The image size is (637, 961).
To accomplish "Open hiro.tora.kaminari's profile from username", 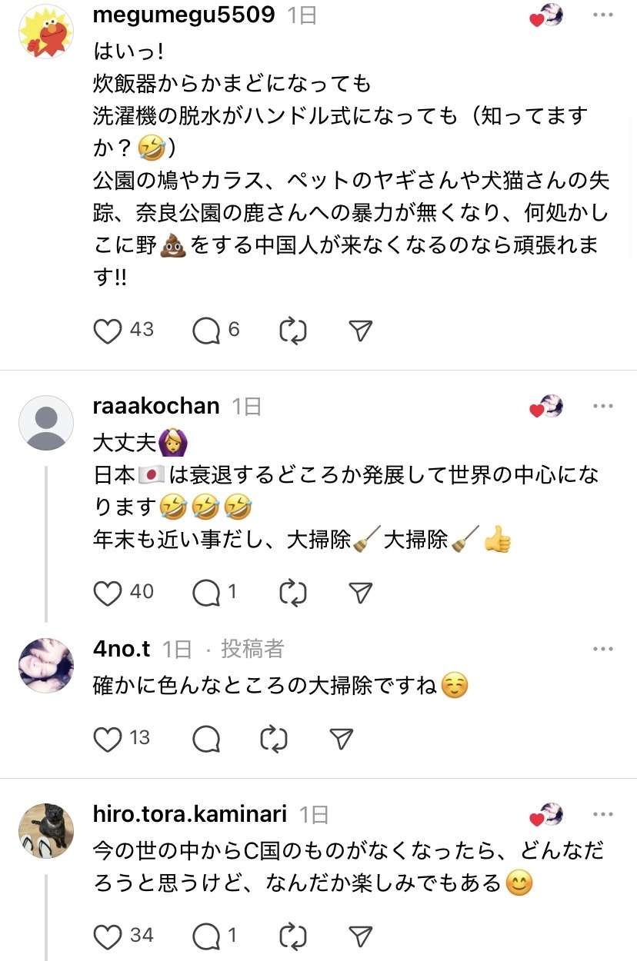I will tap(189, 813).
